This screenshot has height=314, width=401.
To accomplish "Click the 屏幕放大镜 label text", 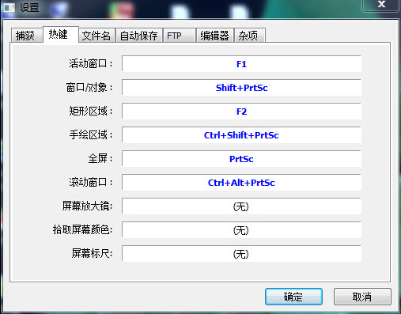I will click(x=88, y=206).
